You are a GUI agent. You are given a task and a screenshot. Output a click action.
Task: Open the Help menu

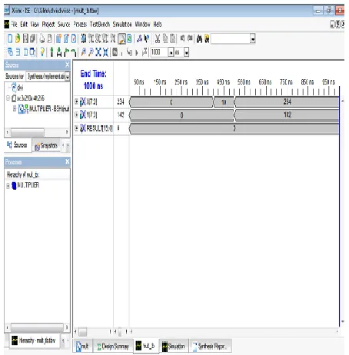[158, 25]
